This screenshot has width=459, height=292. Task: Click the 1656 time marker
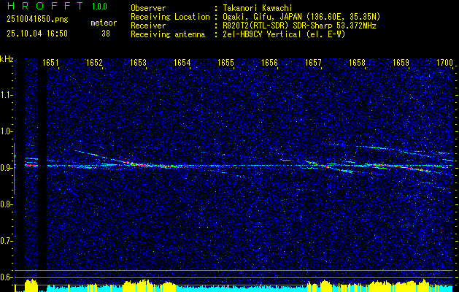point(269,63)
